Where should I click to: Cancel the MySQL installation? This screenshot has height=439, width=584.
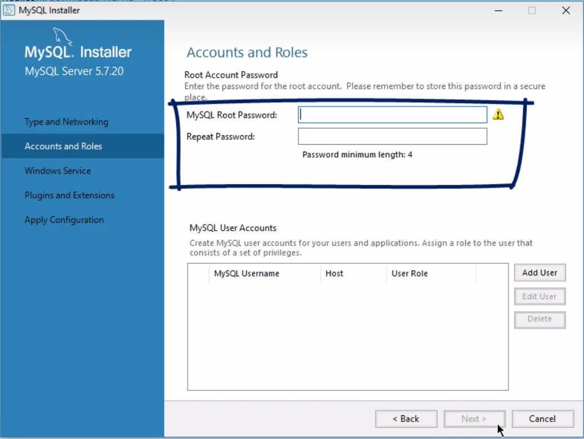tap(542, 419)
